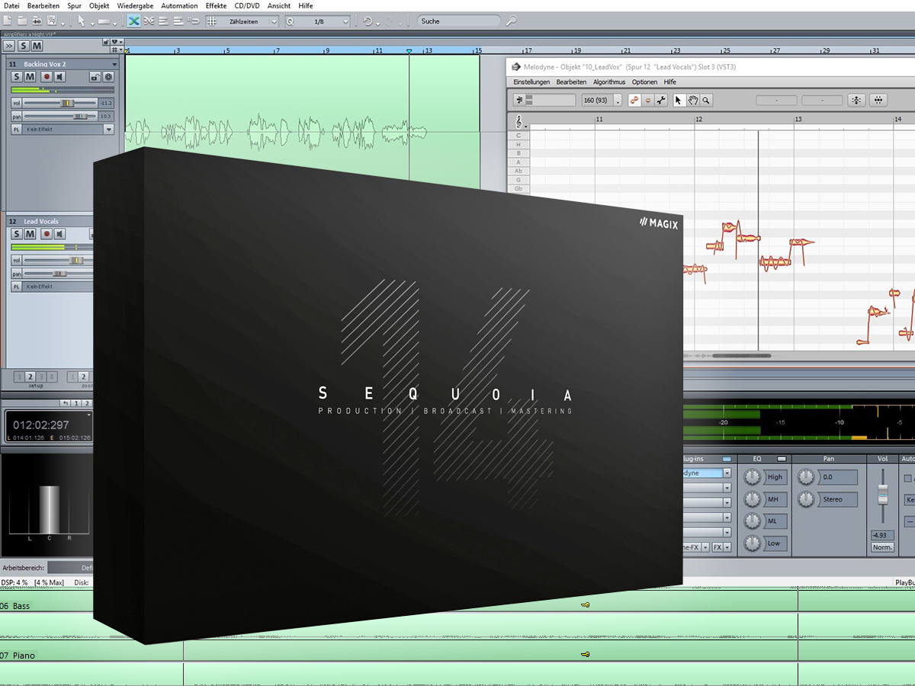Screen dimensions: 915x686
Task: Open Algorithmus menu in Melodyne
Action: [609, 82]
